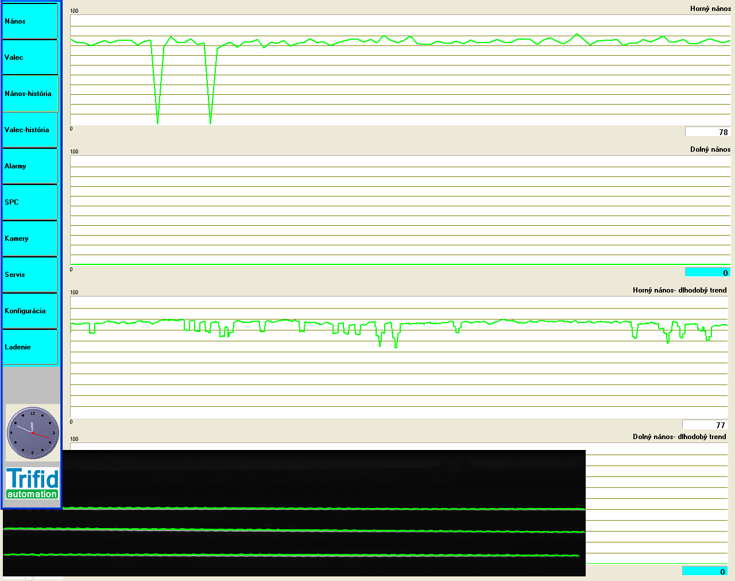Screen dimensions: 735x581
Task: Open the SPC page
Action: (x=30, y=202)
